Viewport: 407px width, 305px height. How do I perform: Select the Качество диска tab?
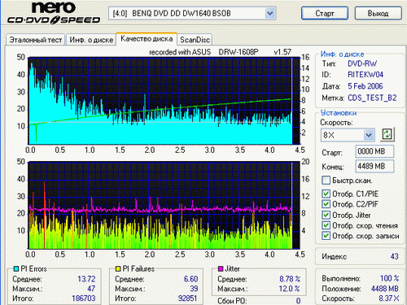pos(147,39)
